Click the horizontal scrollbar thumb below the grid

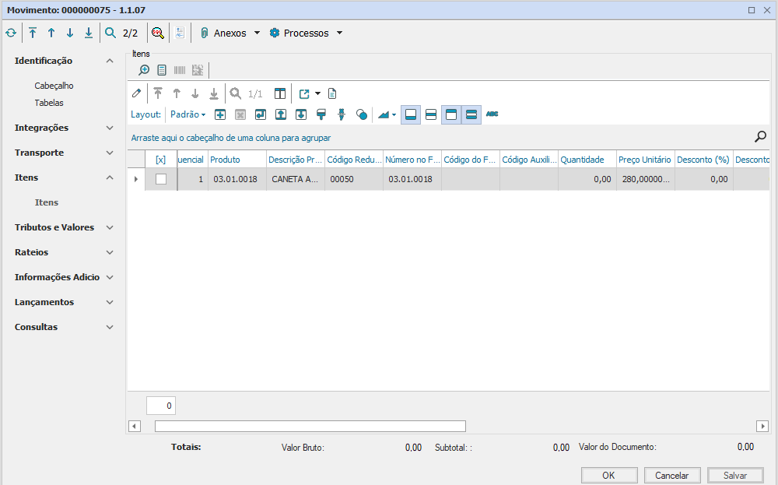(310, 426)
